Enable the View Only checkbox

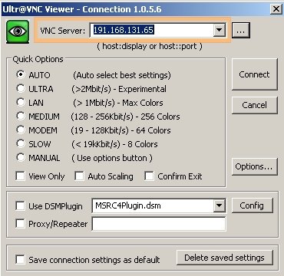pyautogui.click(x=20, y=176)
